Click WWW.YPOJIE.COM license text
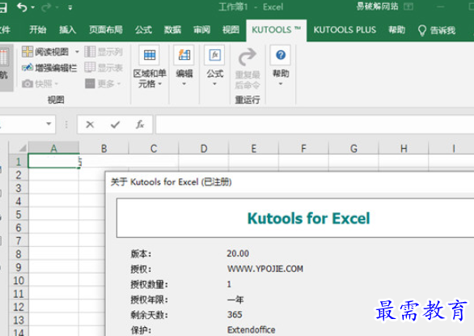 [265, 269]
